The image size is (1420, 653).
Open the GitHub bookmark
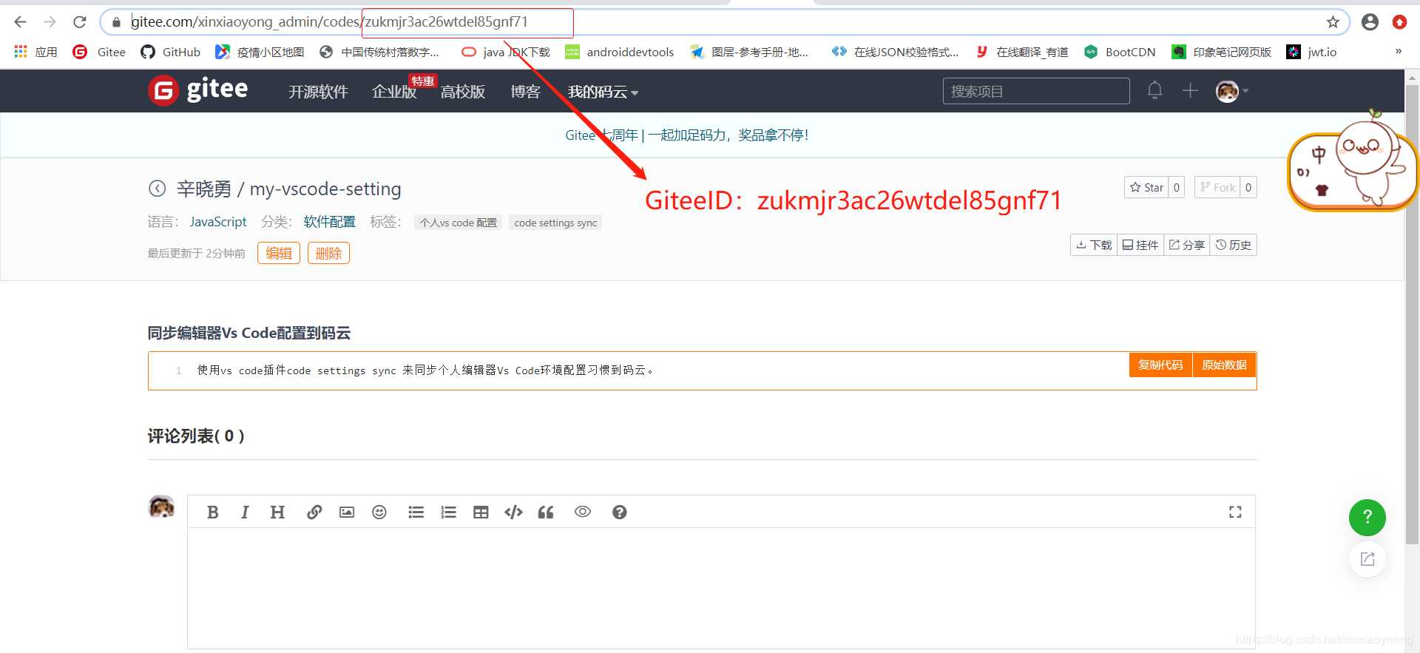point(170,52)
